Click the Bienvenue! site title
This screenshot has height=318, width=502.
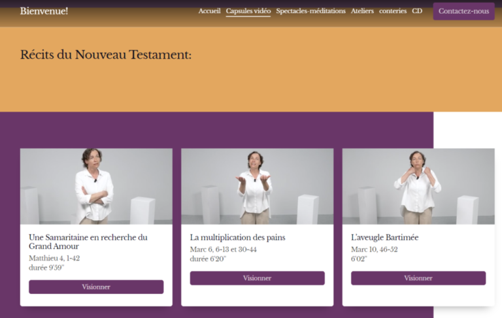pyautogui.click(x=44, y=11)
